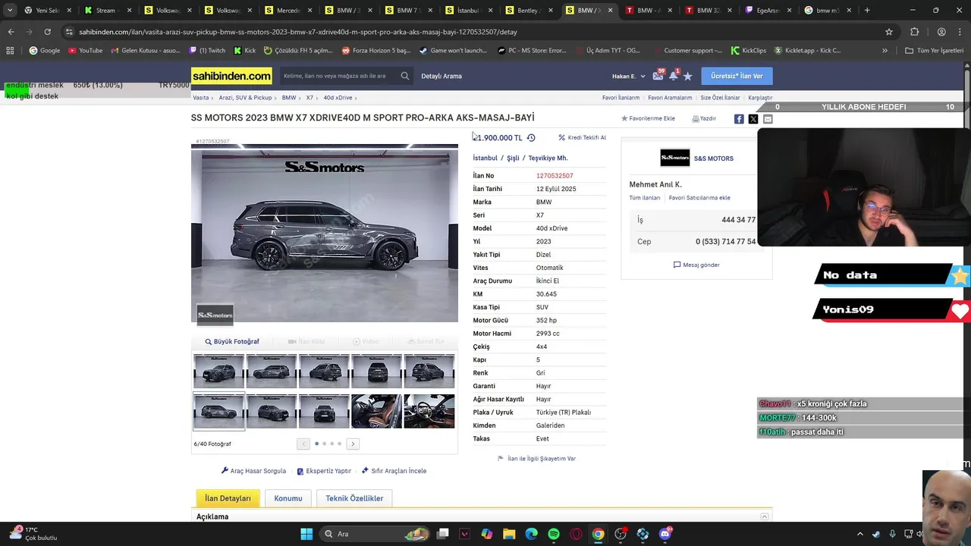This screenshot has width=971, height=546.
Task: Select brown interior seat thumbnail
Action: tap(376, 411)
